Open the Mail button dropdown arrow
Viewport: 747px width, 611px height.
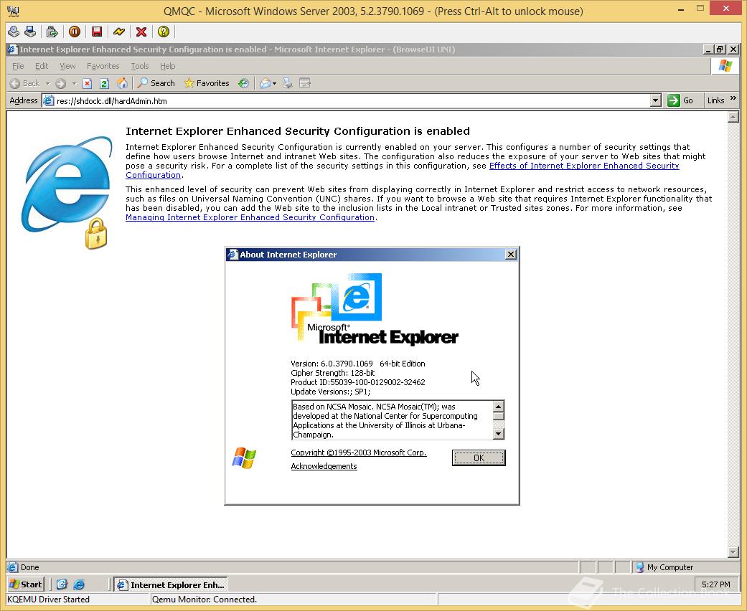(x=274, y=84)
